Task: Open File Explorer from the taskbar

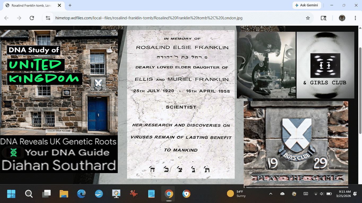Action: pos(64,194)
